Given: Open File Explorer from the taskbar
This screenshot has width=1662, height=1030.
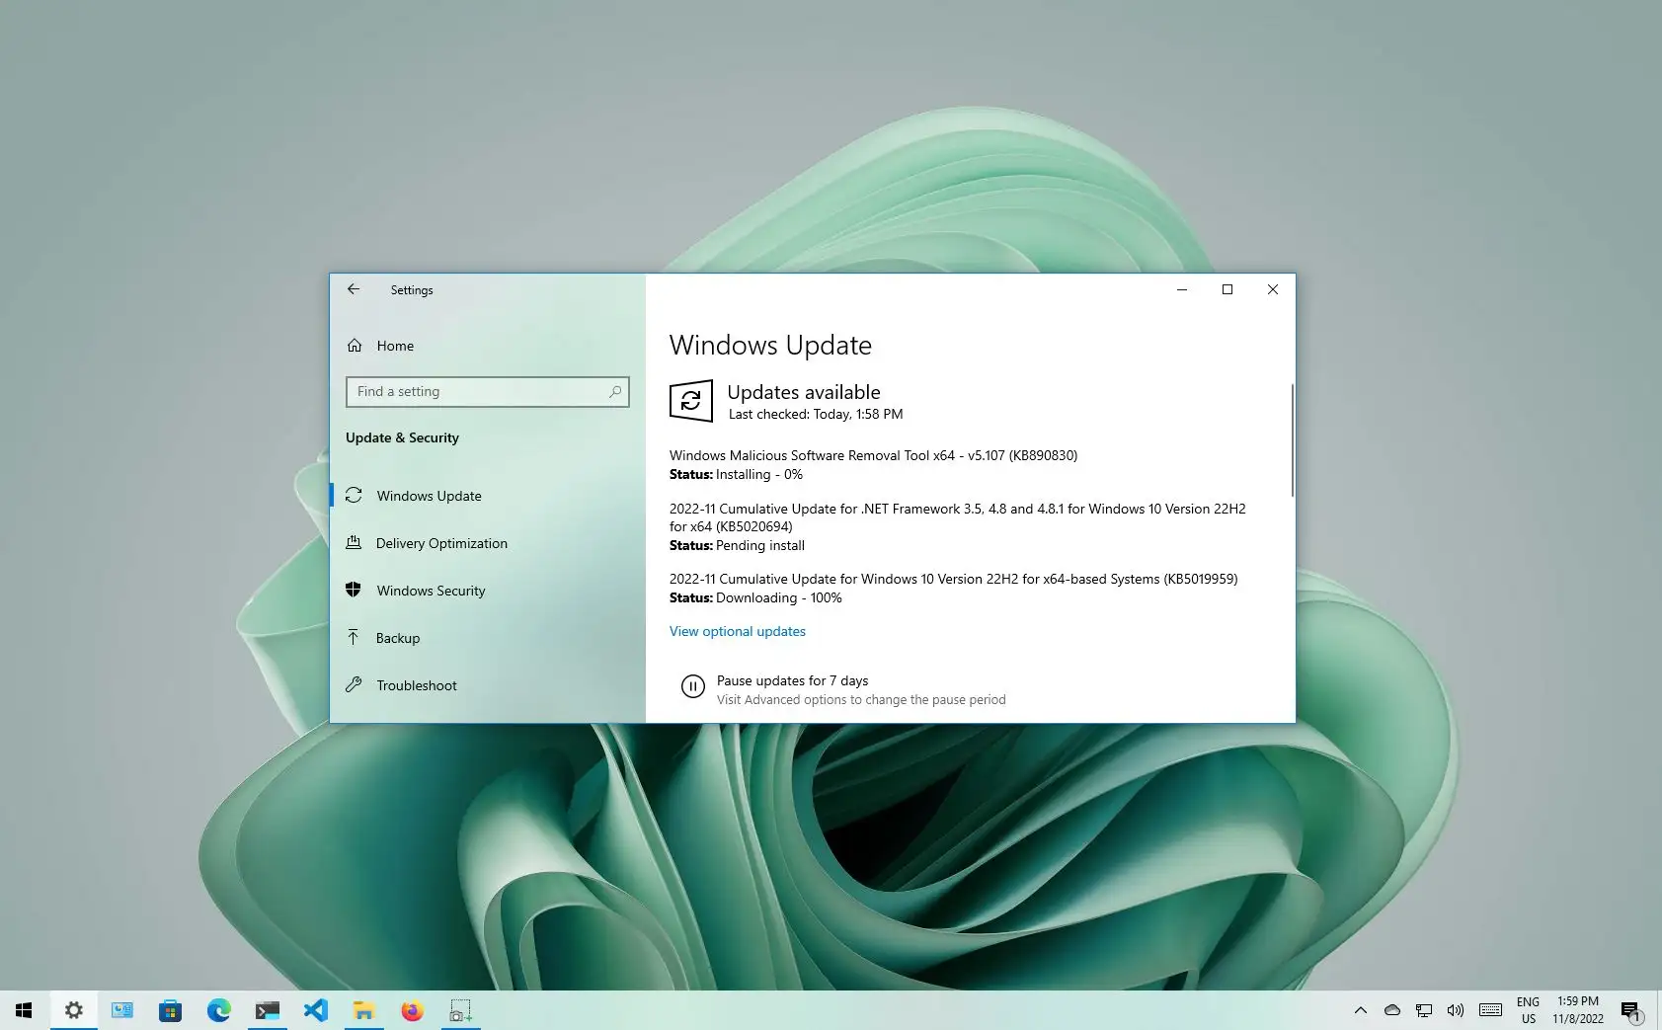Looking at the screenshot, I should point(363,1010).
